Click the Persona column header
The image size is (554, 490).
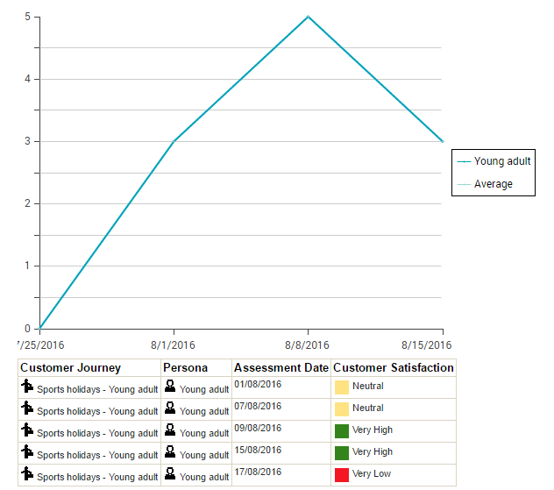[186, 368]
